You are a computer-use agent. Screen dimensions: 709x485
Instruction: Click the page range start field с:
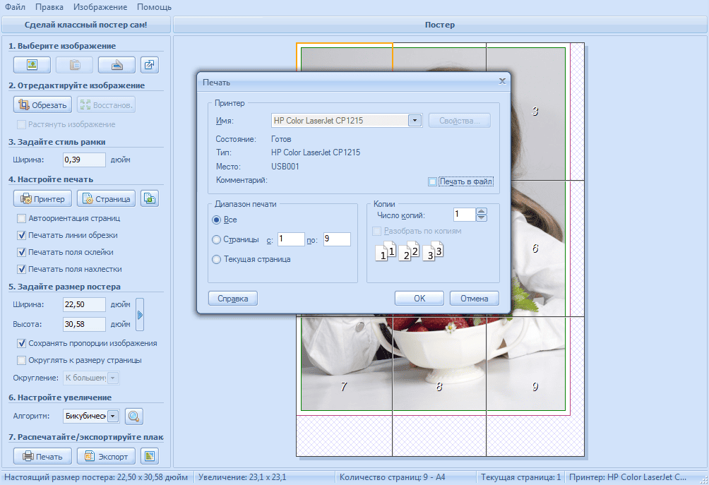point(291,239)
